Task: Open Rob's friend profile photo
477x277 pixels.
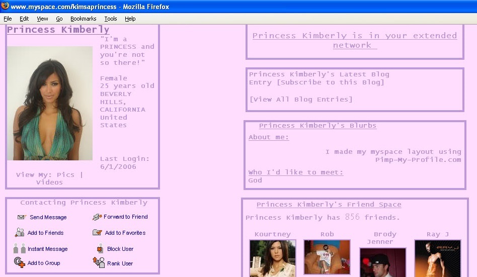Action: coord(327,257)
